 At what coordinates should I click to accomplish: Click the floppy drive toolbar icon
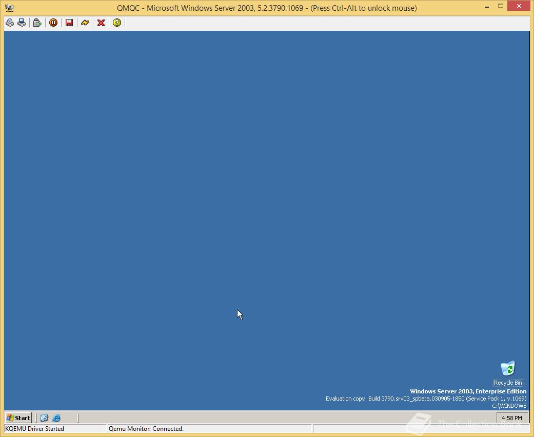click(x=22, y=23)
